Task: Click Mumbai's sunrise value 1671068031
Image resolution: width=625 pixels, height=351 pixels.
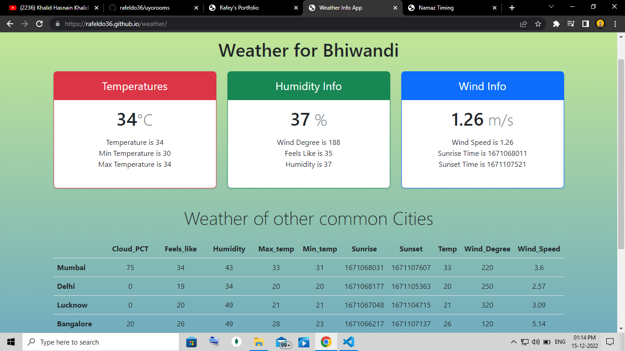Action: tap(364, 267)
